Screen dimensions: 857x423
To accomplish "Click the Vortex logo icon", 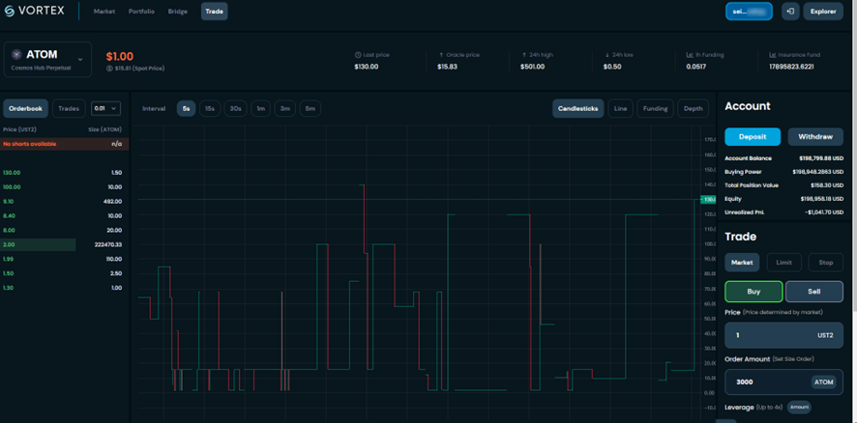I will pos(10,11).
